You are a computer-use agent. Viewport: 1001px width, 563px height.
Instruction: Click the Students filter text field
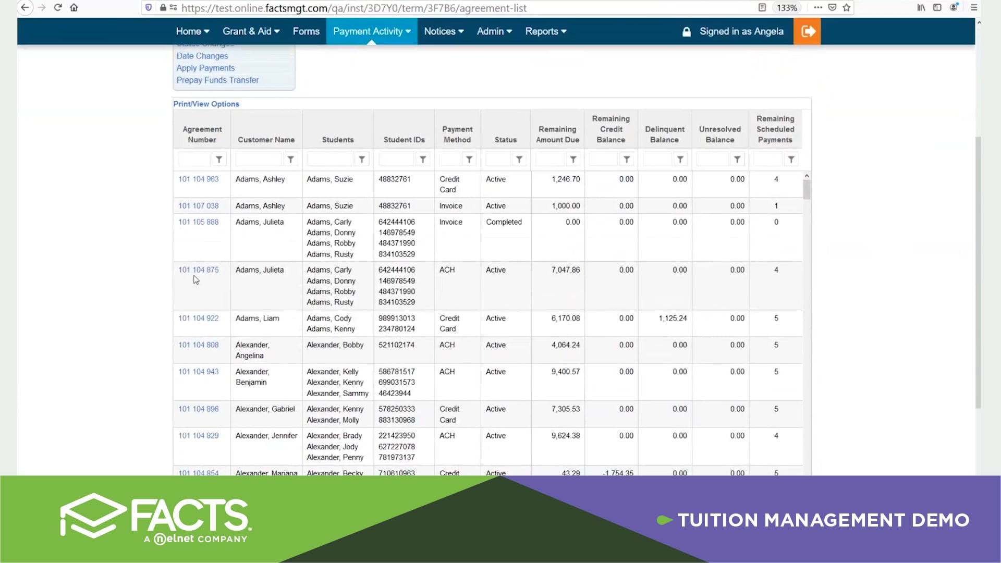(x=330, y=160)
